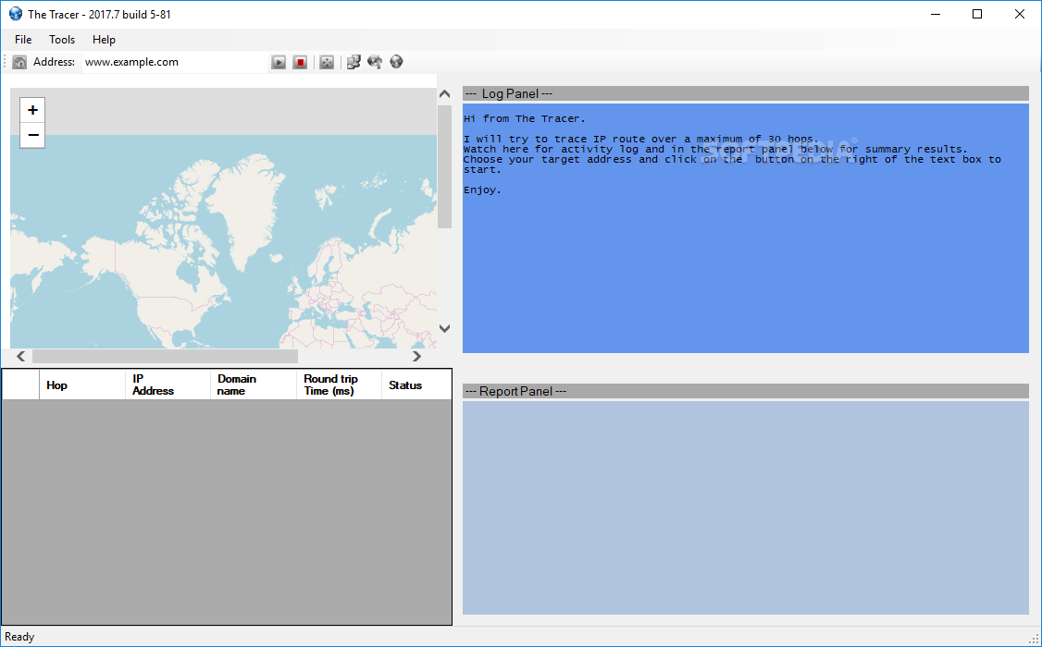This screenshot has width=1042, height=647.
Task: Click the Log Panel title bar
Action: click(x=746, y=93)
